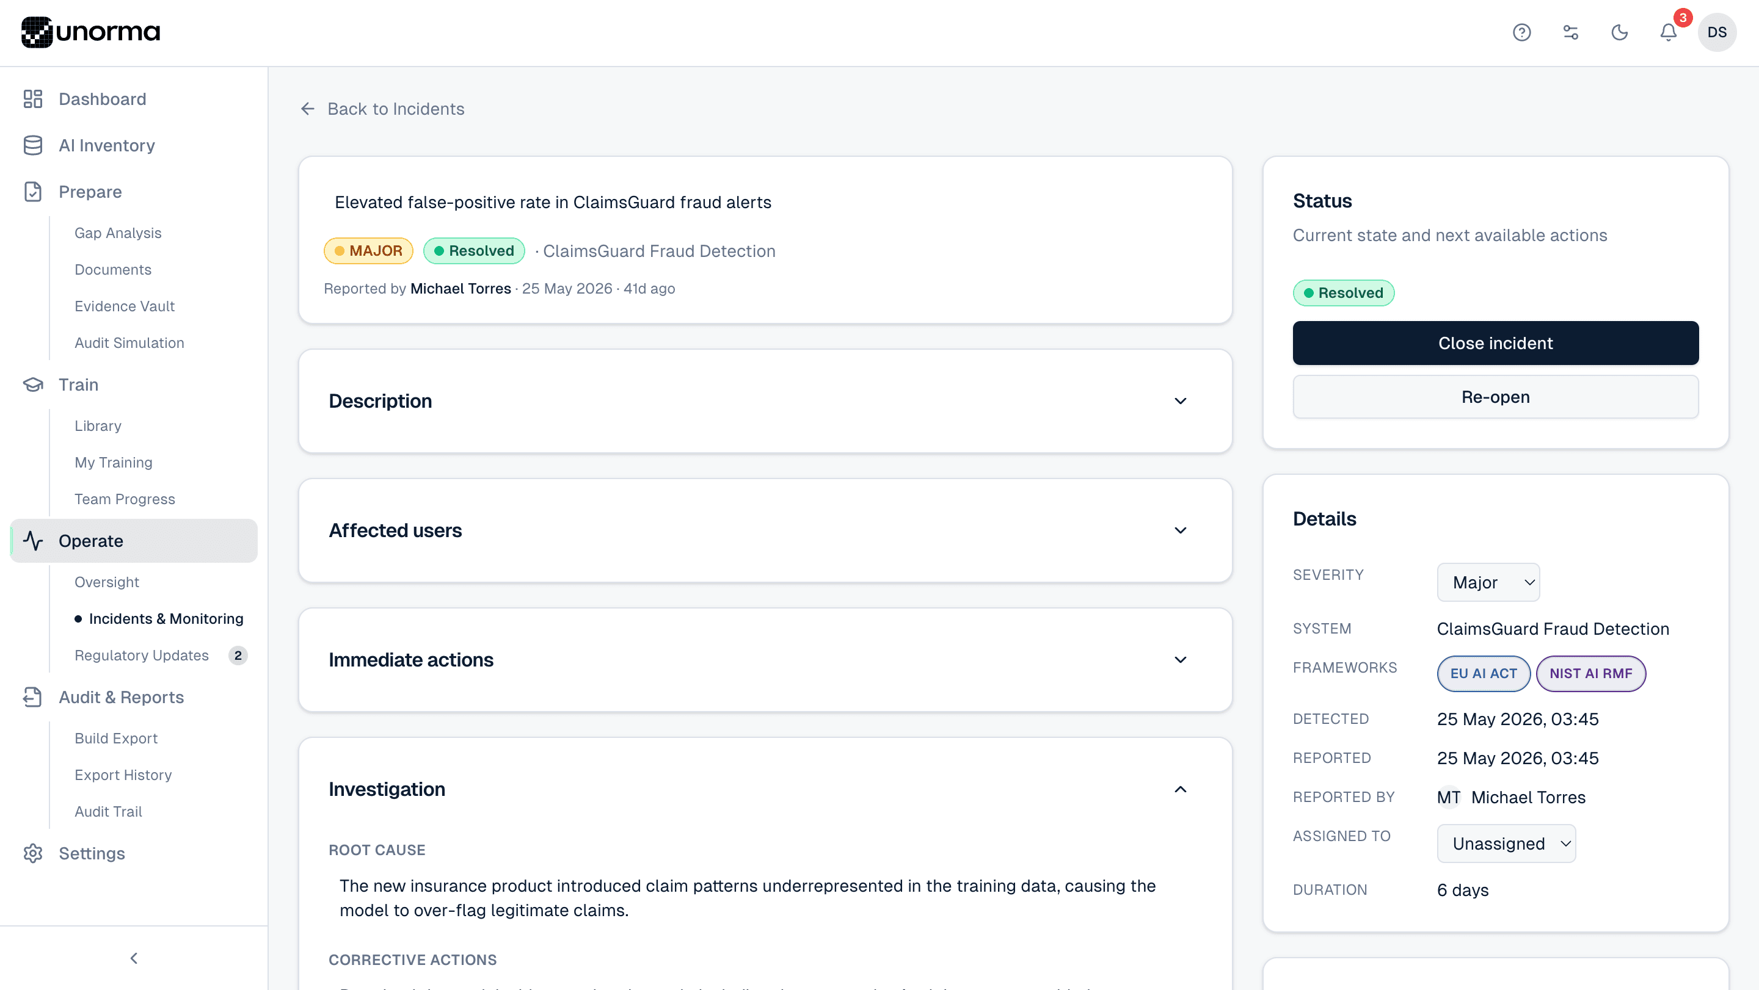
Task: Open notifications bell icon
Action: pos(1668,32)
